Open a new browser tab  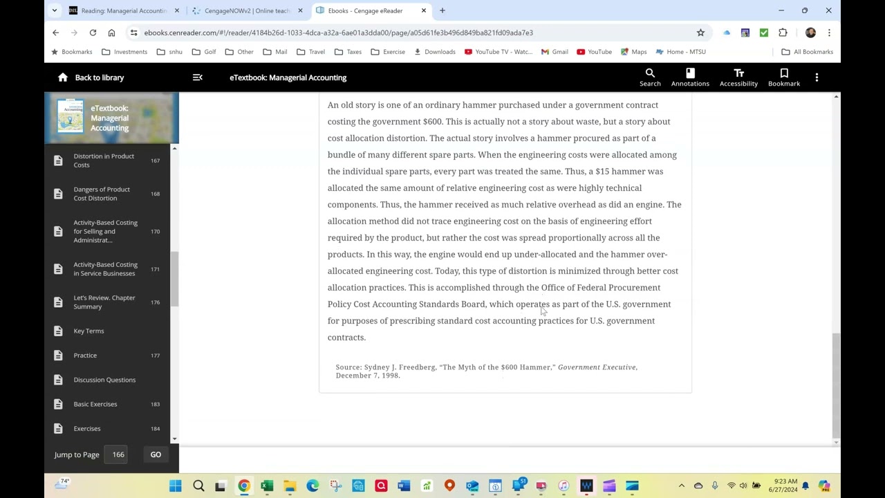pos(442,10)
